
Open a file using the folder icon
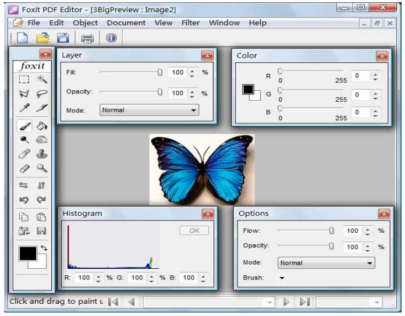42,38
